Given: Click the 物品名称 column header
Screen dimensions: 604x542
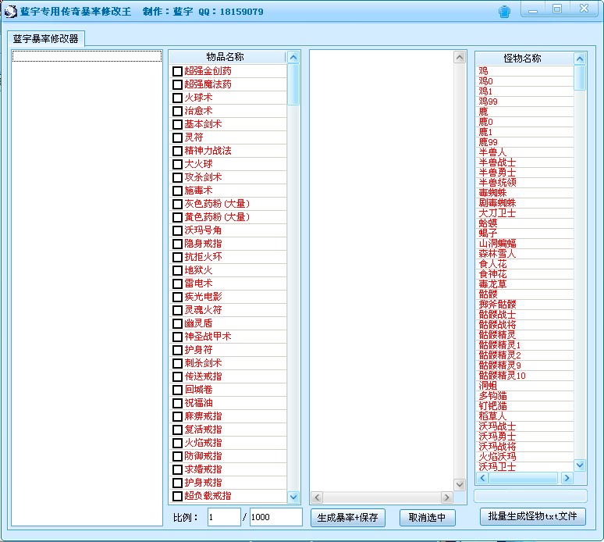Looking at the screenshot, I should [x=226, y=57].
